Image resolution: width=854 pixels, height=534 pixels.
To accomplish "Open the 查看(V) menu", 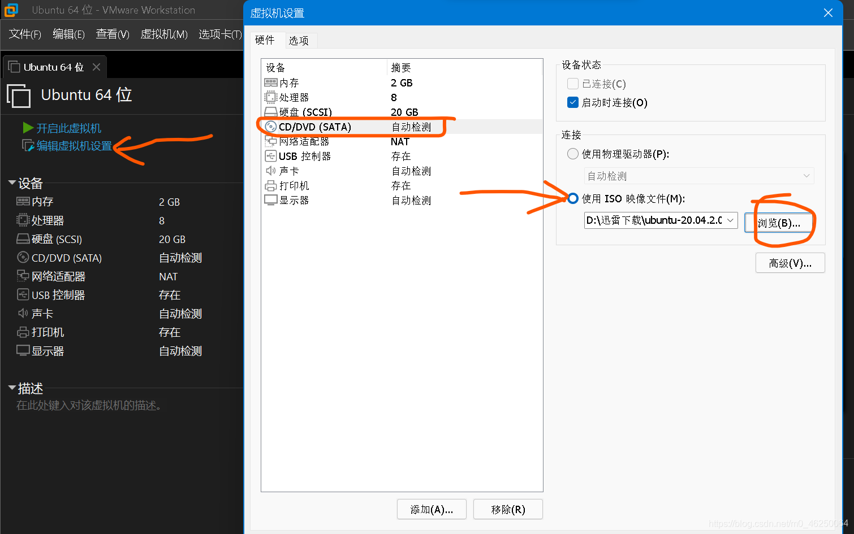I will point(113,34).
